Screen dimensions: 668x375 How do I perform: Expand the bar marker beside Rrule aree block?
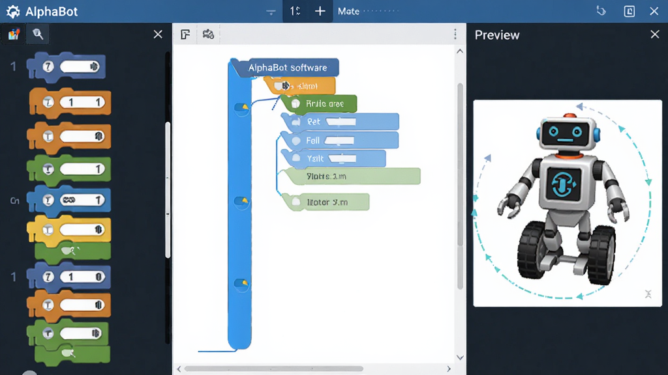[241, 107]
